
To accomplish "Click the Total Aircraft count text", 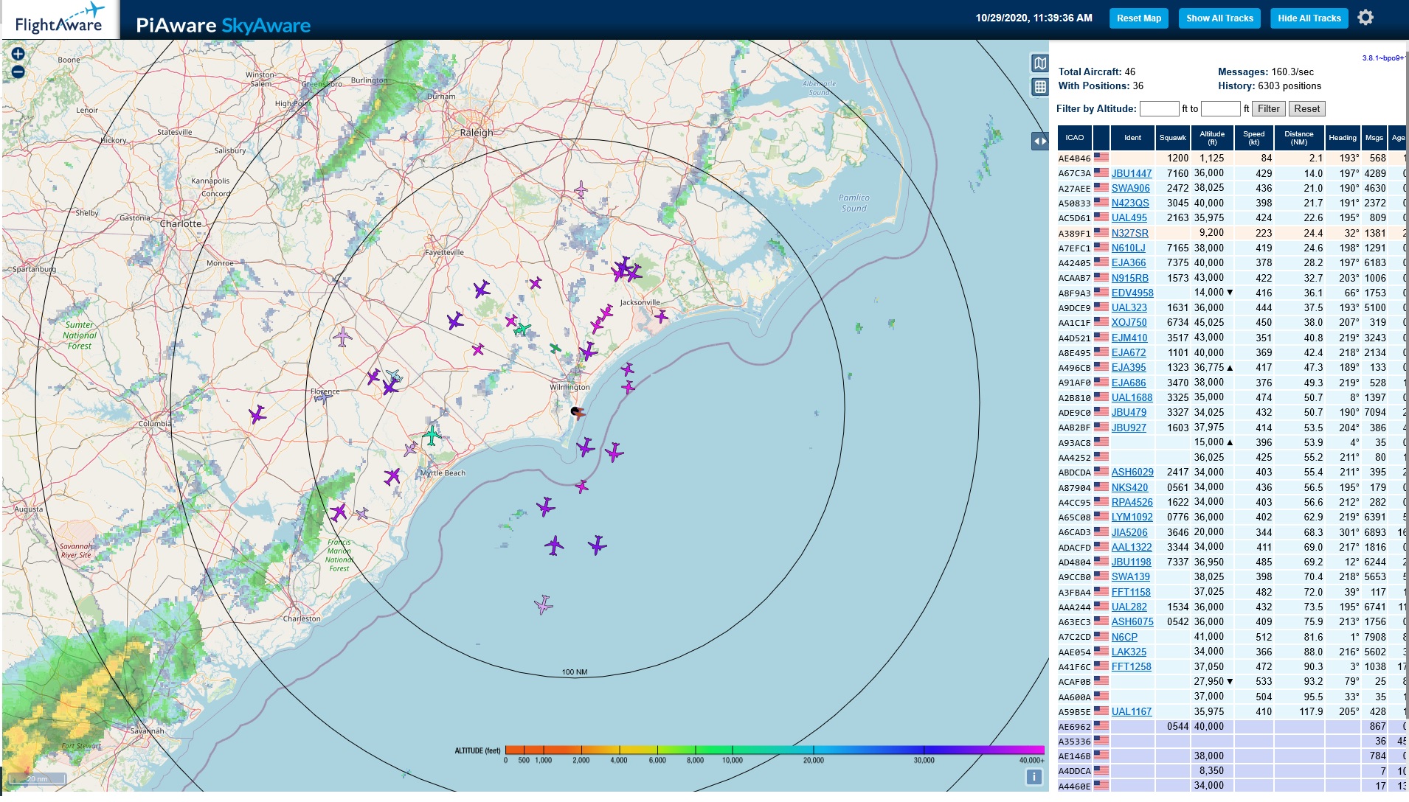I will (1097, 72).
